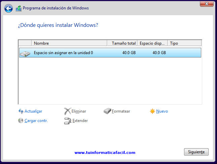
Task: Click the Espacio disp... column header
Action: 153,43
